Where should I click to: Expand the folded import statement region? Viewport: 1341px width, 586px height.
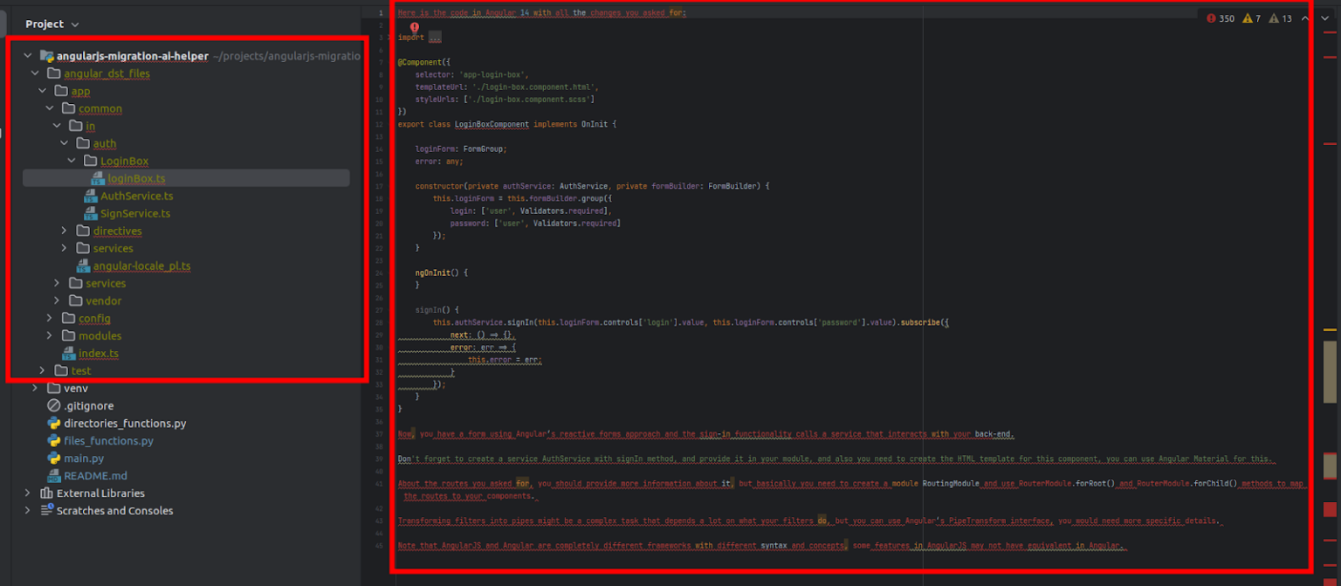435,37
